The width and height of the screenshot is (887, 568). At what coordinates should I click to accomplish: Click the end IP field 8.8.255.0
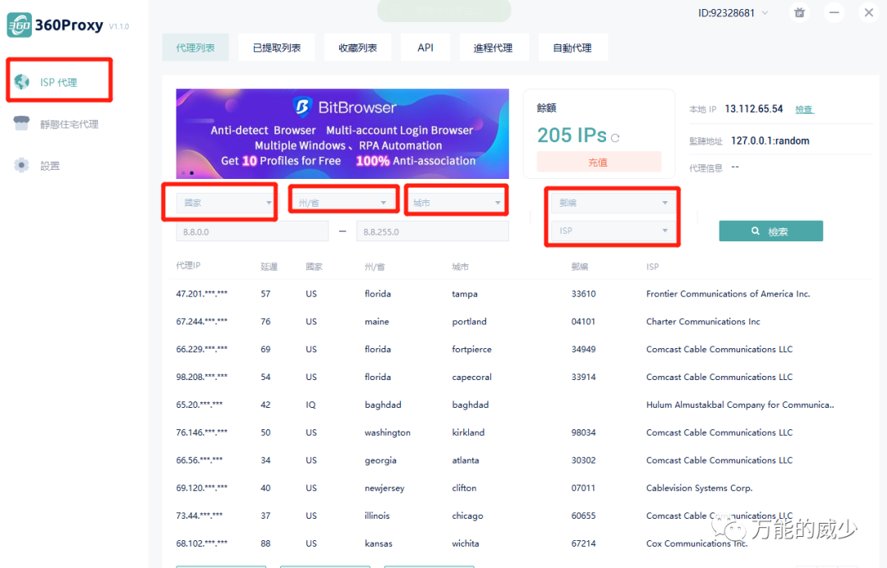[433, 231]
